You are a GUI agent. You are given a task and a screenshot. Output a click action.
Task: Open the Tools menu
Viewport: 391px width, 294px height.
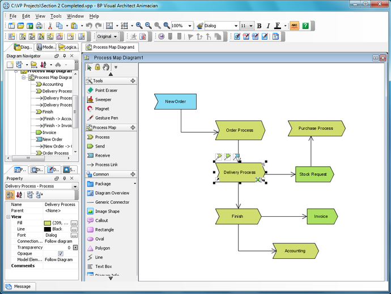pos(56,16)
